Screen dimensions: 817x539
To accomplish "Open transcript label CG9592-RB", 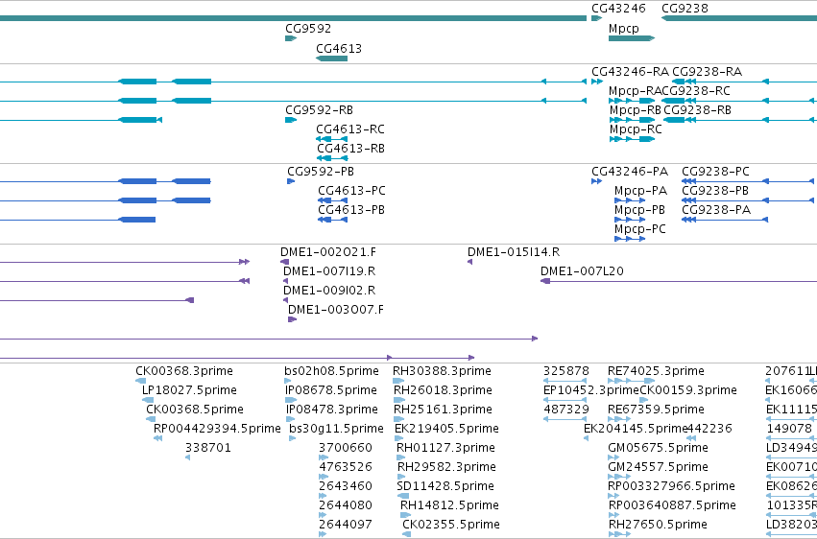I will (319, 110).
